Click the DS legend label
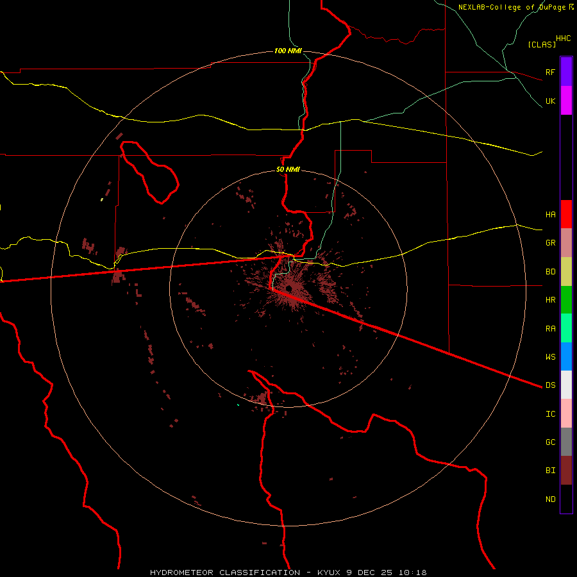 pos(550,385)
